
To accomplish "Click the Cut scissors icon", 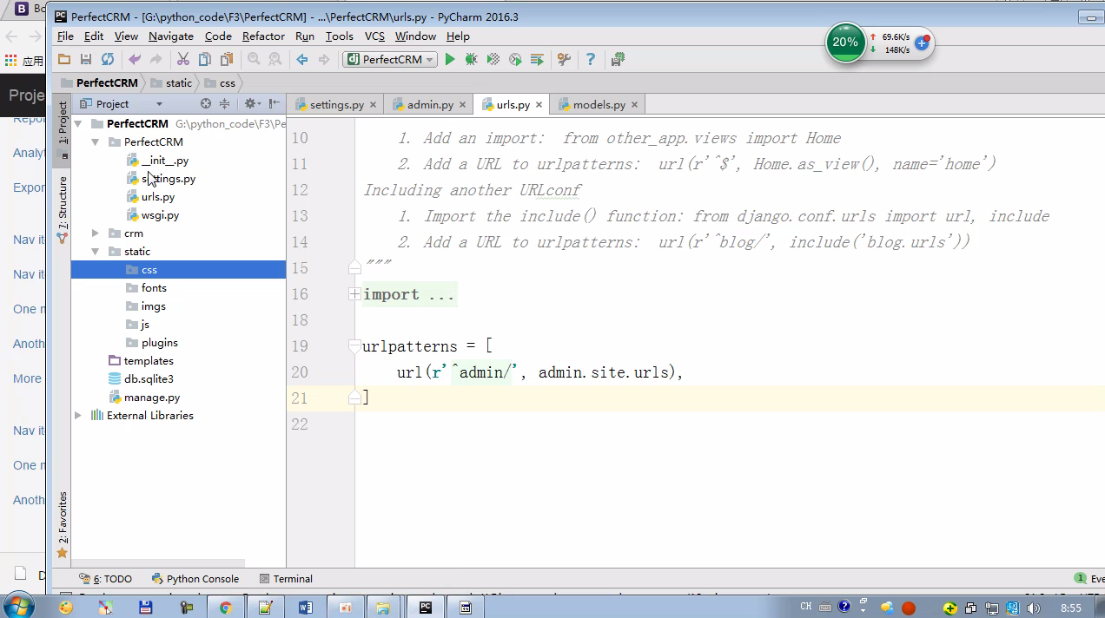I will pyautogui.click(x=183, y=59).
